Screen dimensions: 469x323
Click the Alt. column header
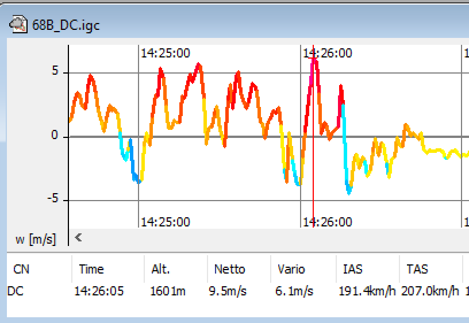(x=160, y=269)
